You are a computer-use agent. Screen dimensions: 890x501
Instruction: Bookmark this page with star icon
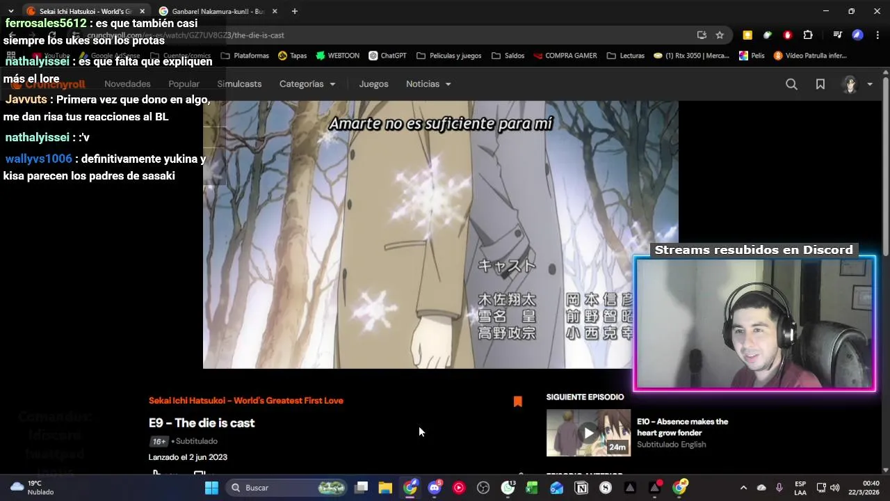pyautogui.click(x=720, y=35)
